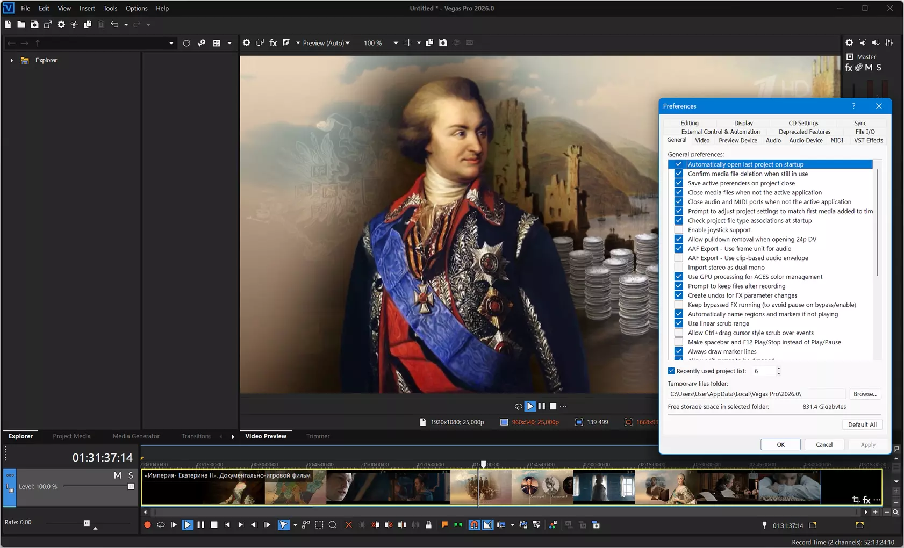Open the 100 % zoom dropdown
904x548 pixels.
click(x=396, y=43)
